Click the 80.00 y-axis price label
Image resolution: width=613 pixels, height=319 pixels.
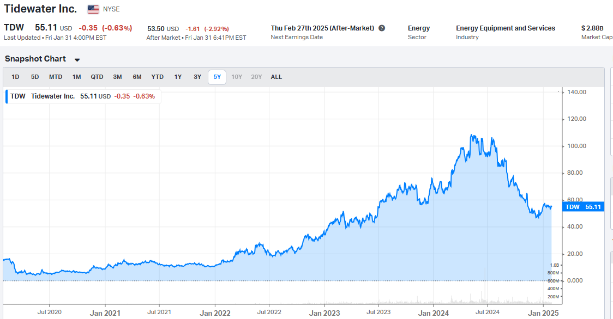pos(575,173)
